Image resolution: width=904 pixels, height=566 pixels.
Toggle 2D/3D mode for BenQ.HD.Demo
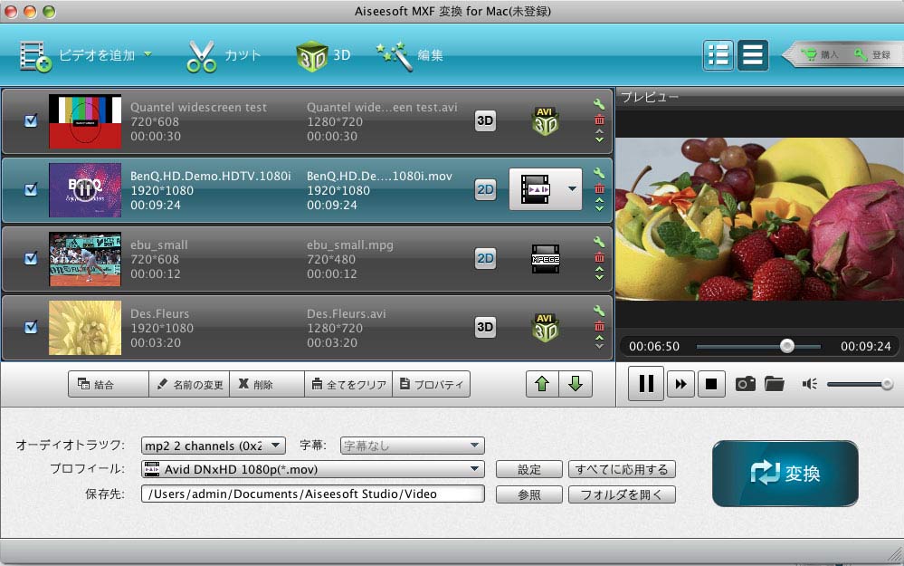(486, 189)
